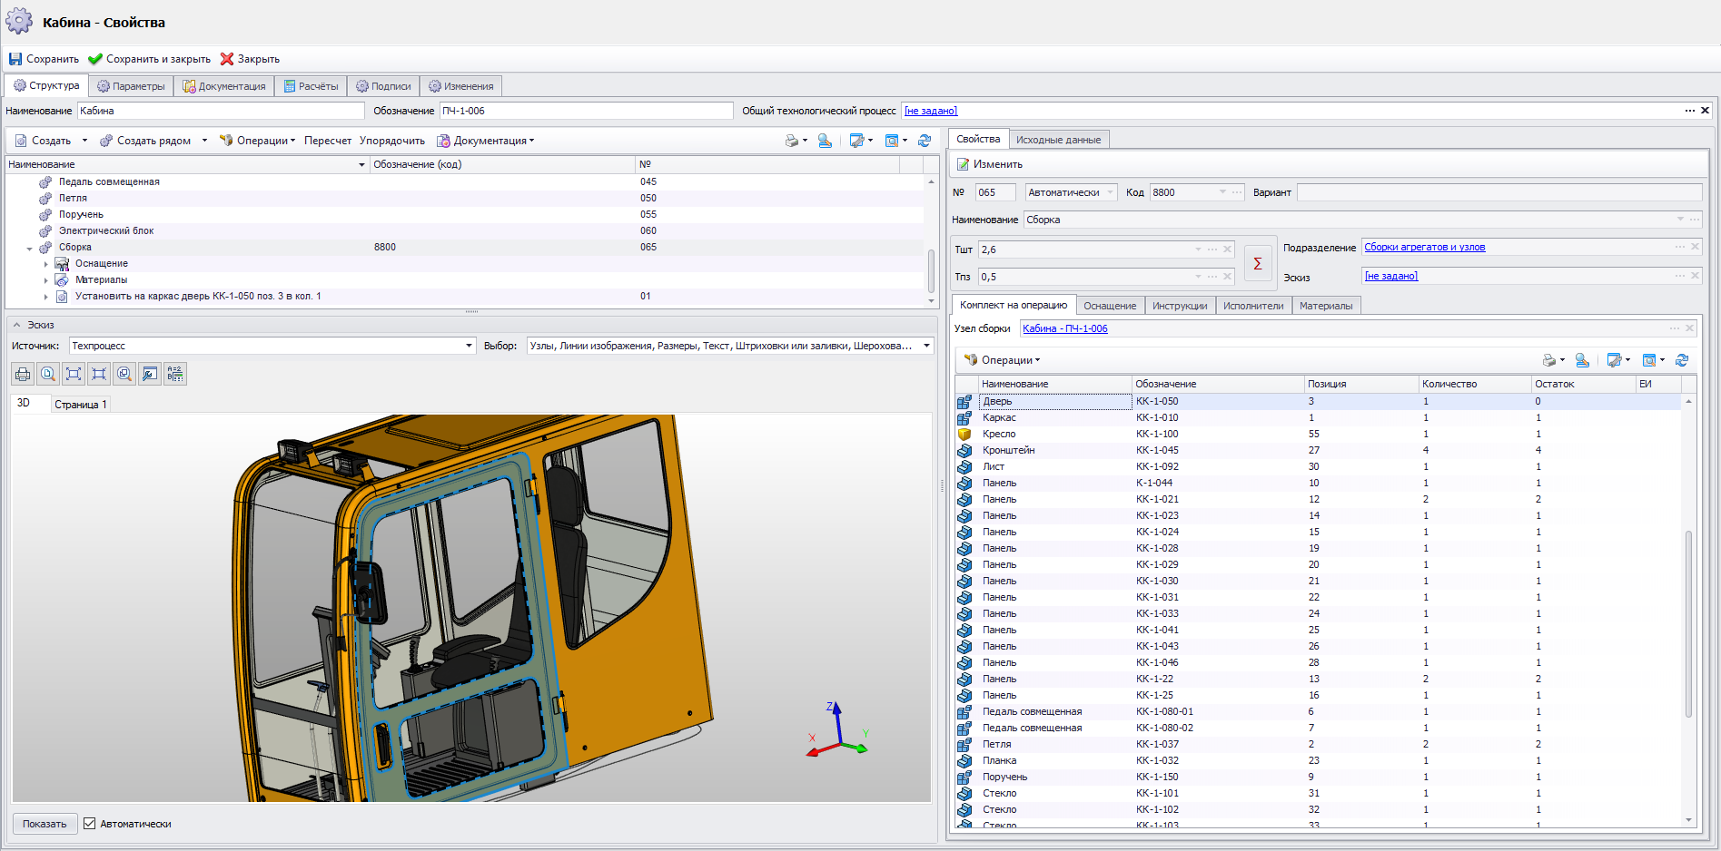Click the Наименование input field with Кабина
Image resolution: width=1721 pixels, height=851 pixels.
point(220,111)
